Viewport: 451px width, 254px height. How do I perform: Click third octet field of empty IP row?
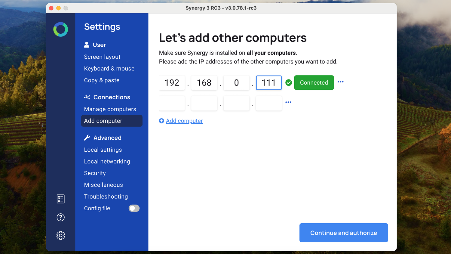pos(237,103)
